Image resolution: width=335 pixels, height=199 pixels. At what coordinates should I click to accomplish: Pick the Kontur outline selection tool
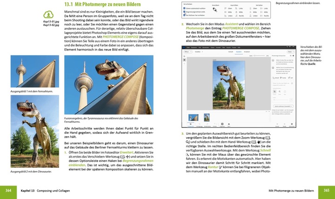click(283, 78)
